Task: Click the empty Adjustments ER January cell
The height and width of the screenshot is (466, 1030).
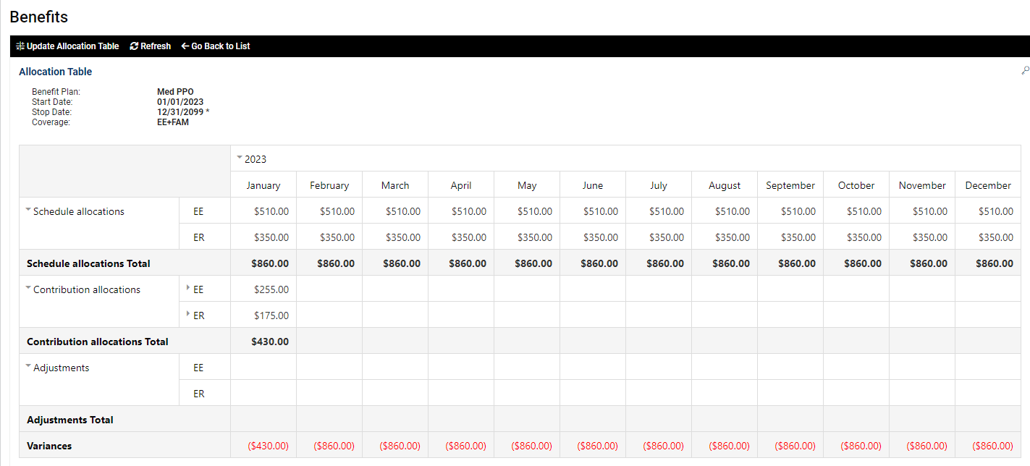Action: click(x=263, y=394)
